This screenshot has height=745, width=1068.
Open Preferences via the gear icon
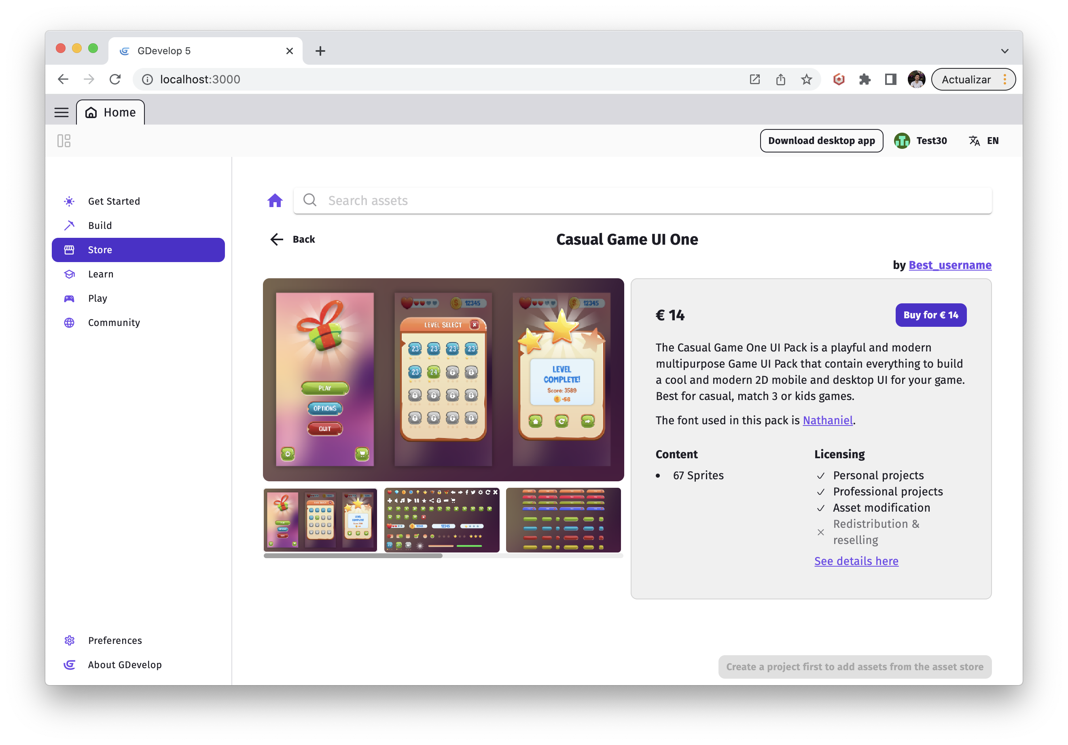pos(69,640)
